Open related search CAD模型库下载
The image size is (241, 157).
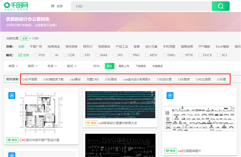53,79
